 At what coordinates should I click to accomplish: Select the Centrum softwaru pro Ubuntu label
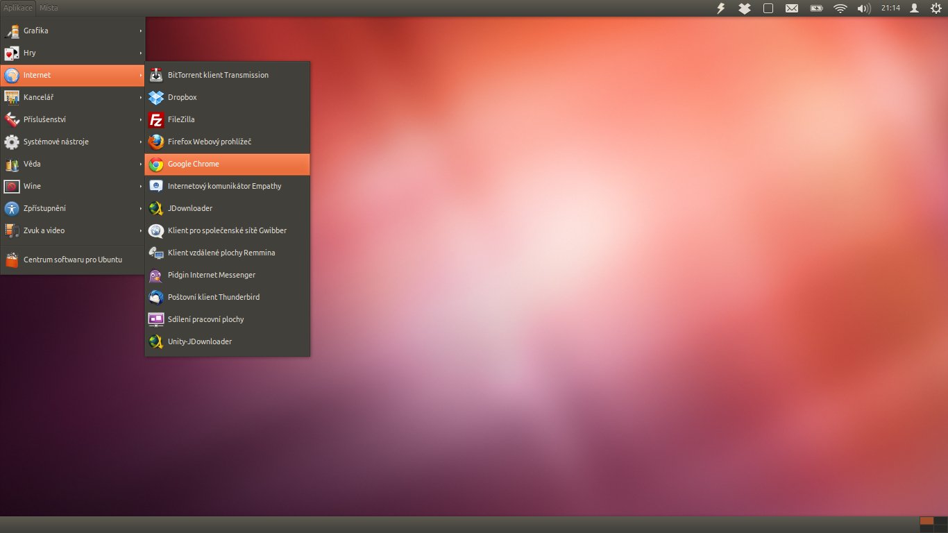click(73, 260)
